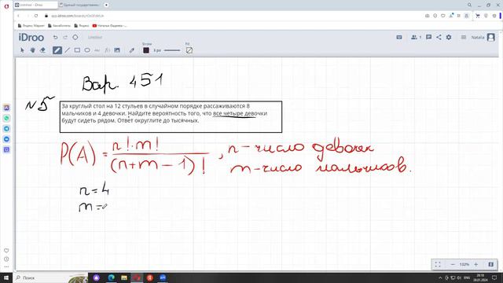503x283 pixels.
Task: Open the participants list
Action: pos(416,37)
